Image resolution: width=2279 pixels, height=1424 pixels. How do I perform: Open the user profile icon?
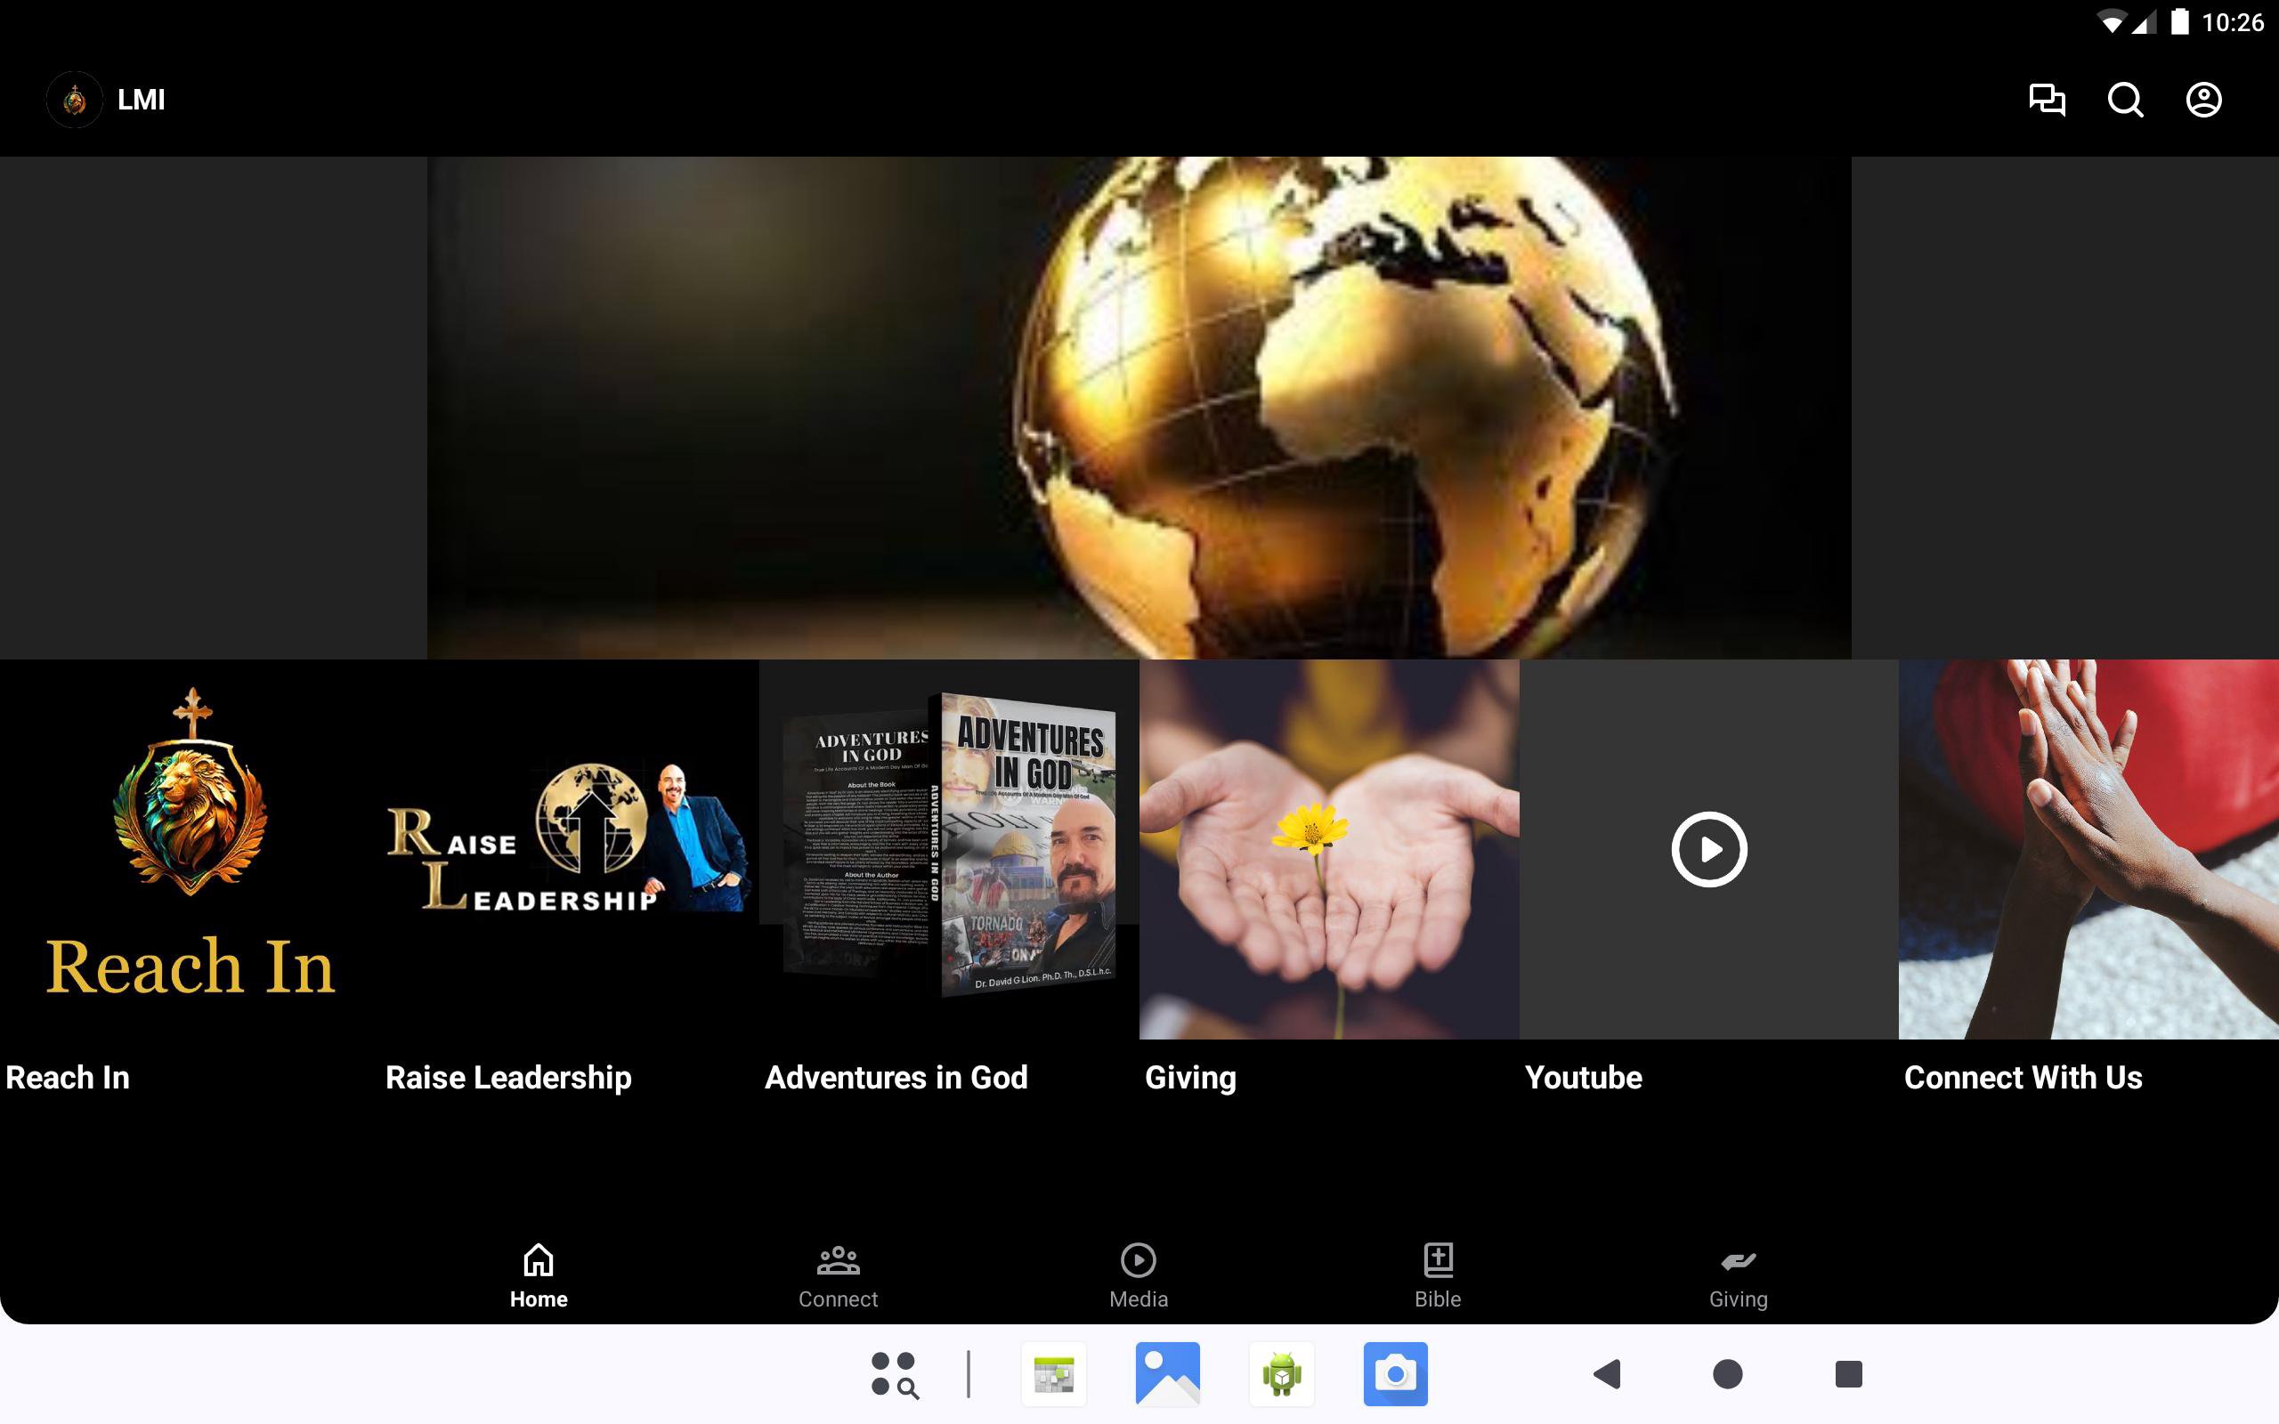tap(2202, 100)
